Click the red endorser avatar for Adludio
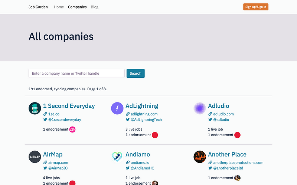 pos(237,135)
